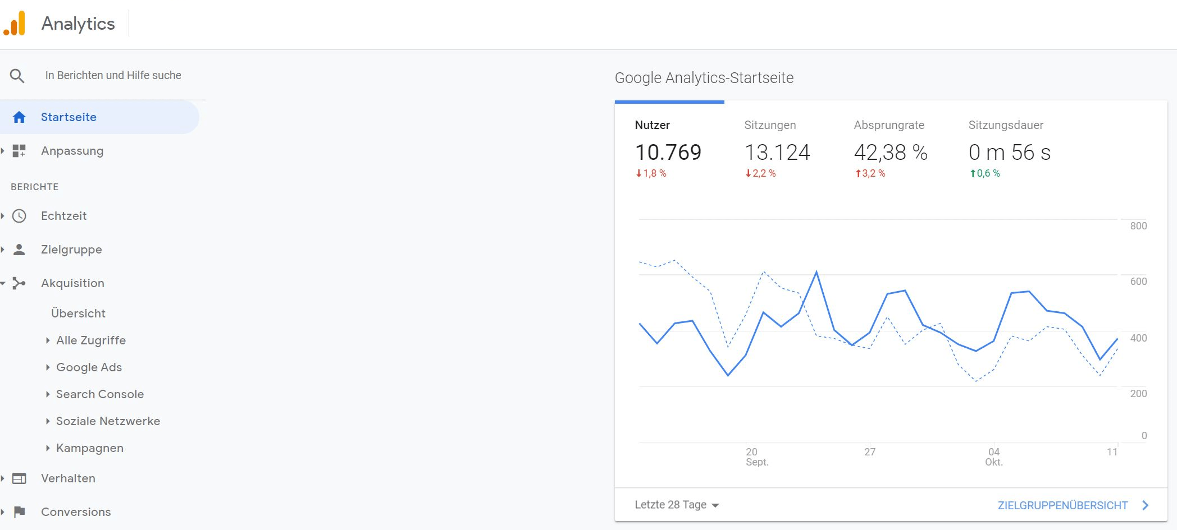Click the Absprungrate change 3,2 %
The width and height of the screenshot is (1177, 530).
[870, 173]
